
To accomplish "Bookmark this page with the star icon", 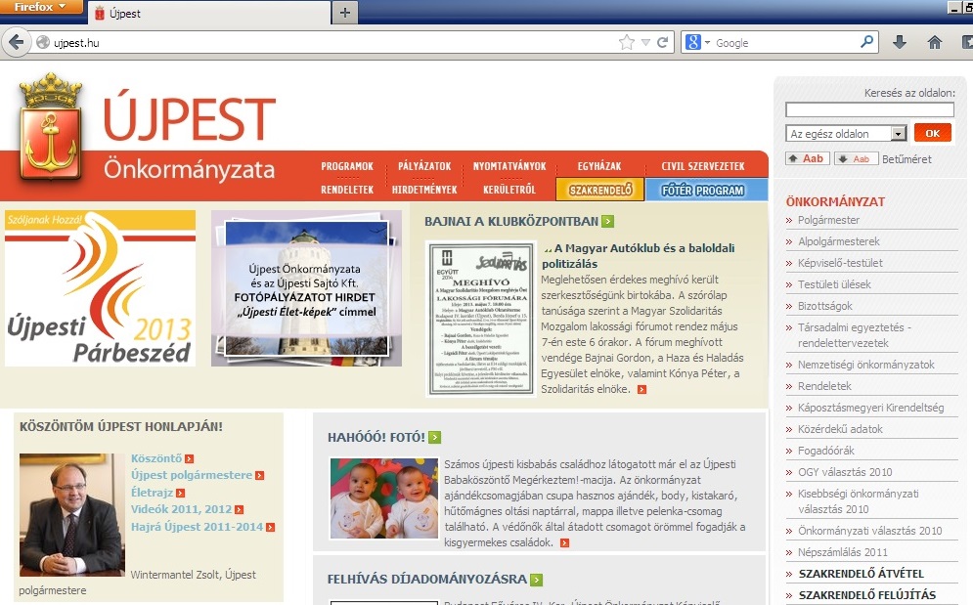I will [626, 43].
